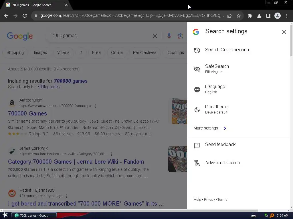Screen dimensions: 293x219
Task: Clear the search box with X
Action: 155,36
